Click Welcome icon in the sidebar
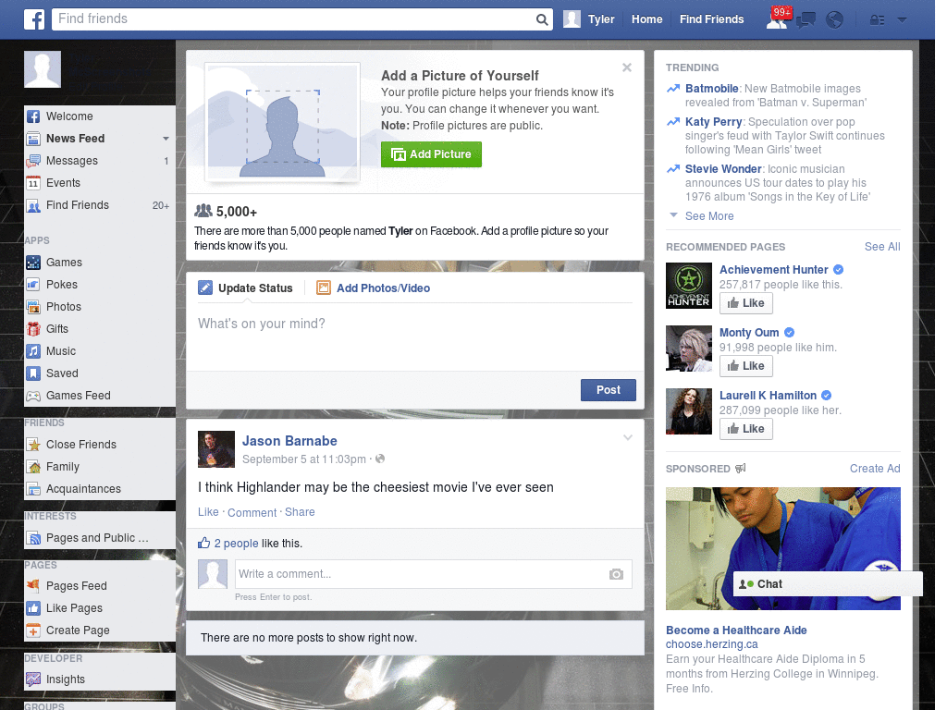 tap(33, 116)
